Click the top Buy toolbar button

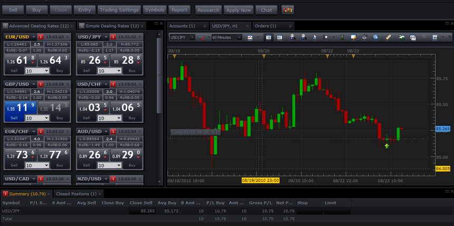(36, 10)
